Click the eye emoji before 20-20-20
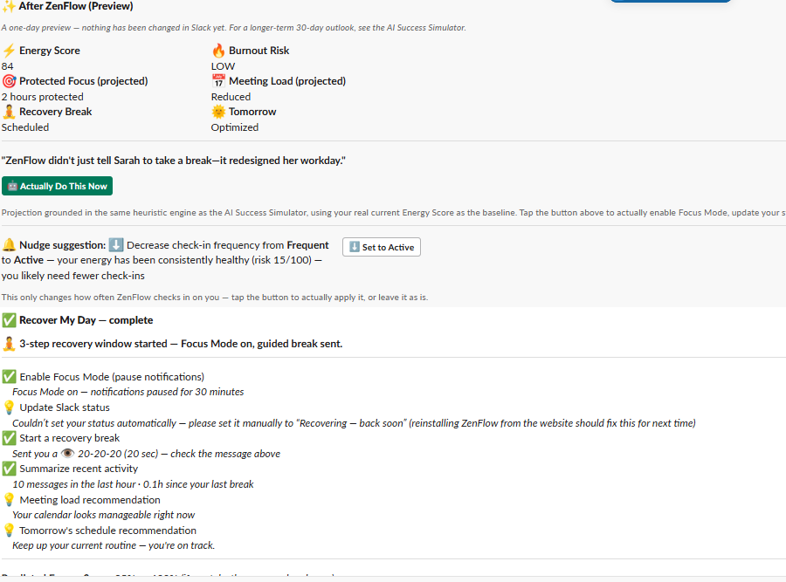786x582 pixels. pos(67,453)
